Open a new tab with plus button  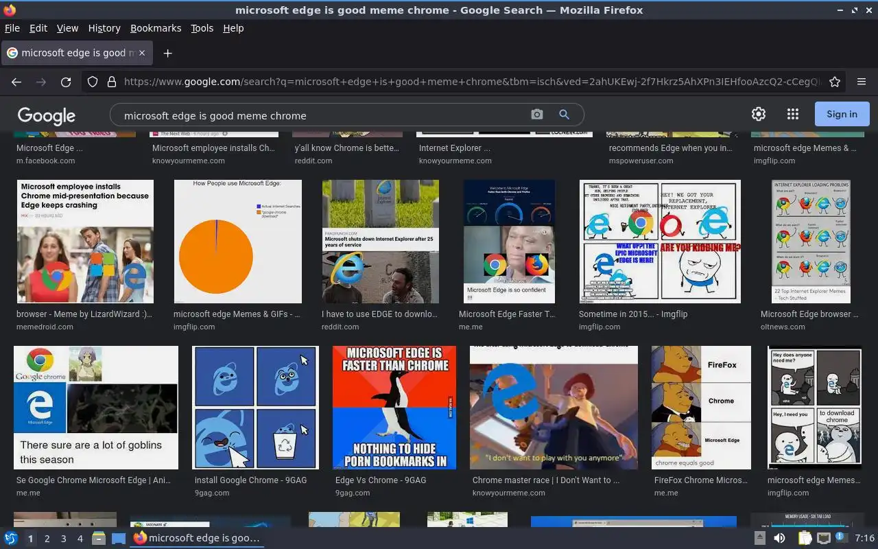click(x=167, y=53)
